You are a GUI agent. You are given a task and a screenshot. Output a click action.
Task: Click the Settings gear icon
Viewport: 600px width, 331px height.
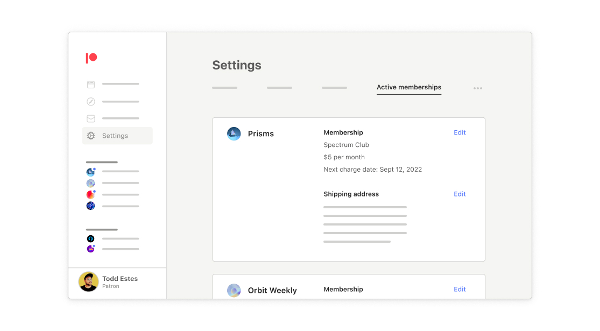tap(91, 136)
